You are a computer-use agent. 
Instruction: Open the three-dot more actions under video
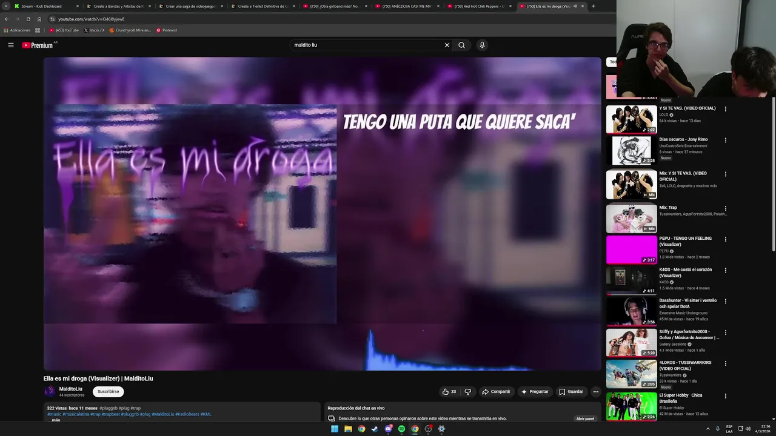(595, 392)
